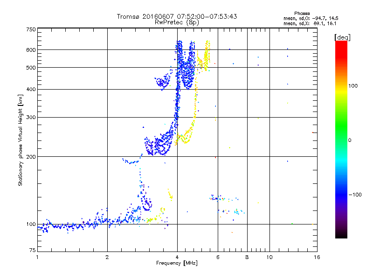Click the x-axis '4' tick label
This screenshot has height=280, width=373.
point(177,257)
